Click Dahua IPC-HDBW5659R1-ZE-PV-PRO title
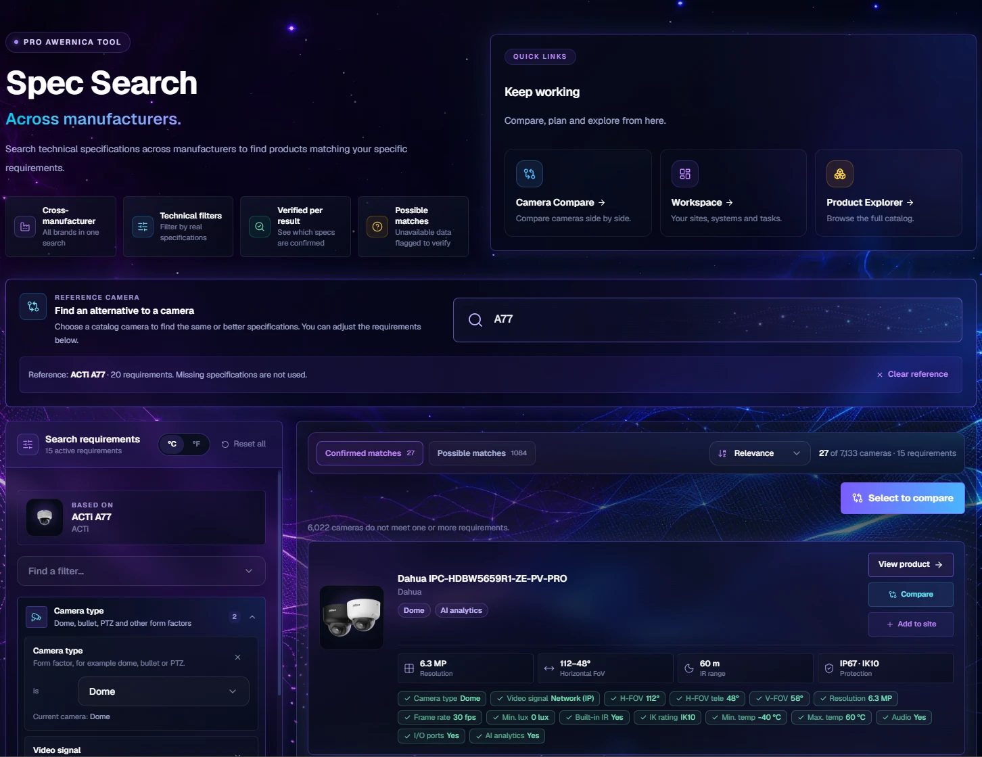 (x=482, y=578)
